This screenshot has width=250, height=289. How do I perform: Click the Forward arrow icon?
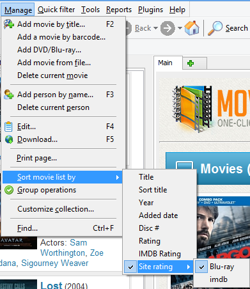coord(168,28)
